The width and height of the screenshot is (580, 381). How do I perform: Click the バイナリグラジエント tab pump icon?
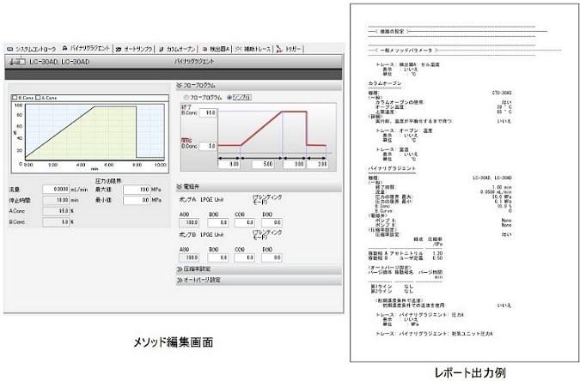pyautogui.click(x=65, y=48)
